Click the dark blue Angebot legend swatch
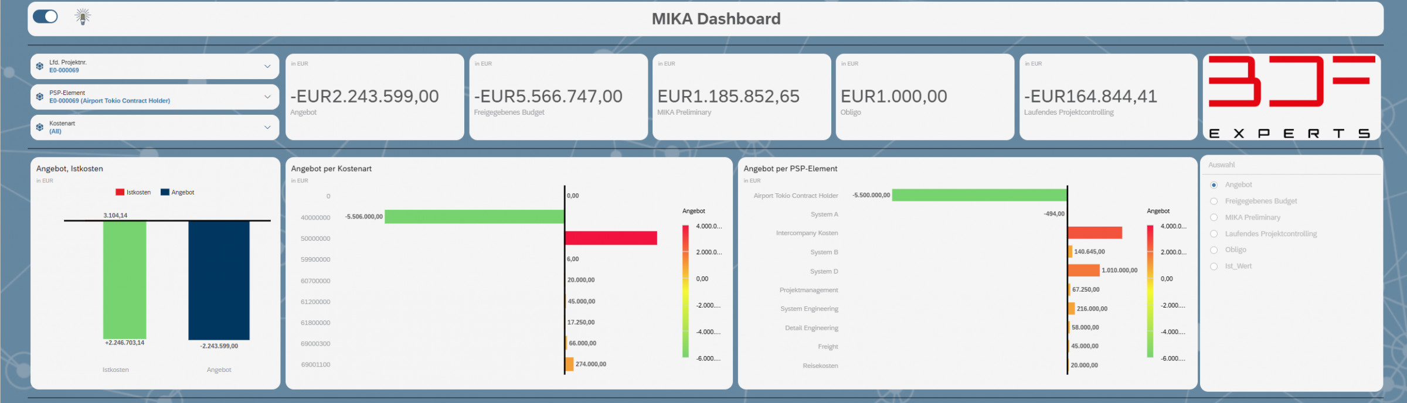 coord(165,192)
